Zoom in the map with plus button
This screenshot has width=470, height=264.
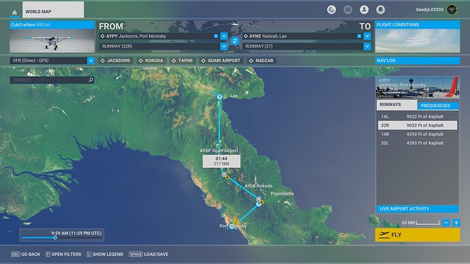[456, 222]
